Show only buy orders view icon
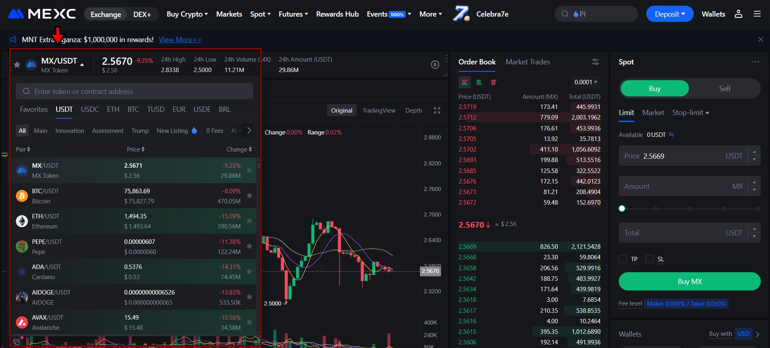This screenshot has height=348, width=770. [x=479, y=82]
